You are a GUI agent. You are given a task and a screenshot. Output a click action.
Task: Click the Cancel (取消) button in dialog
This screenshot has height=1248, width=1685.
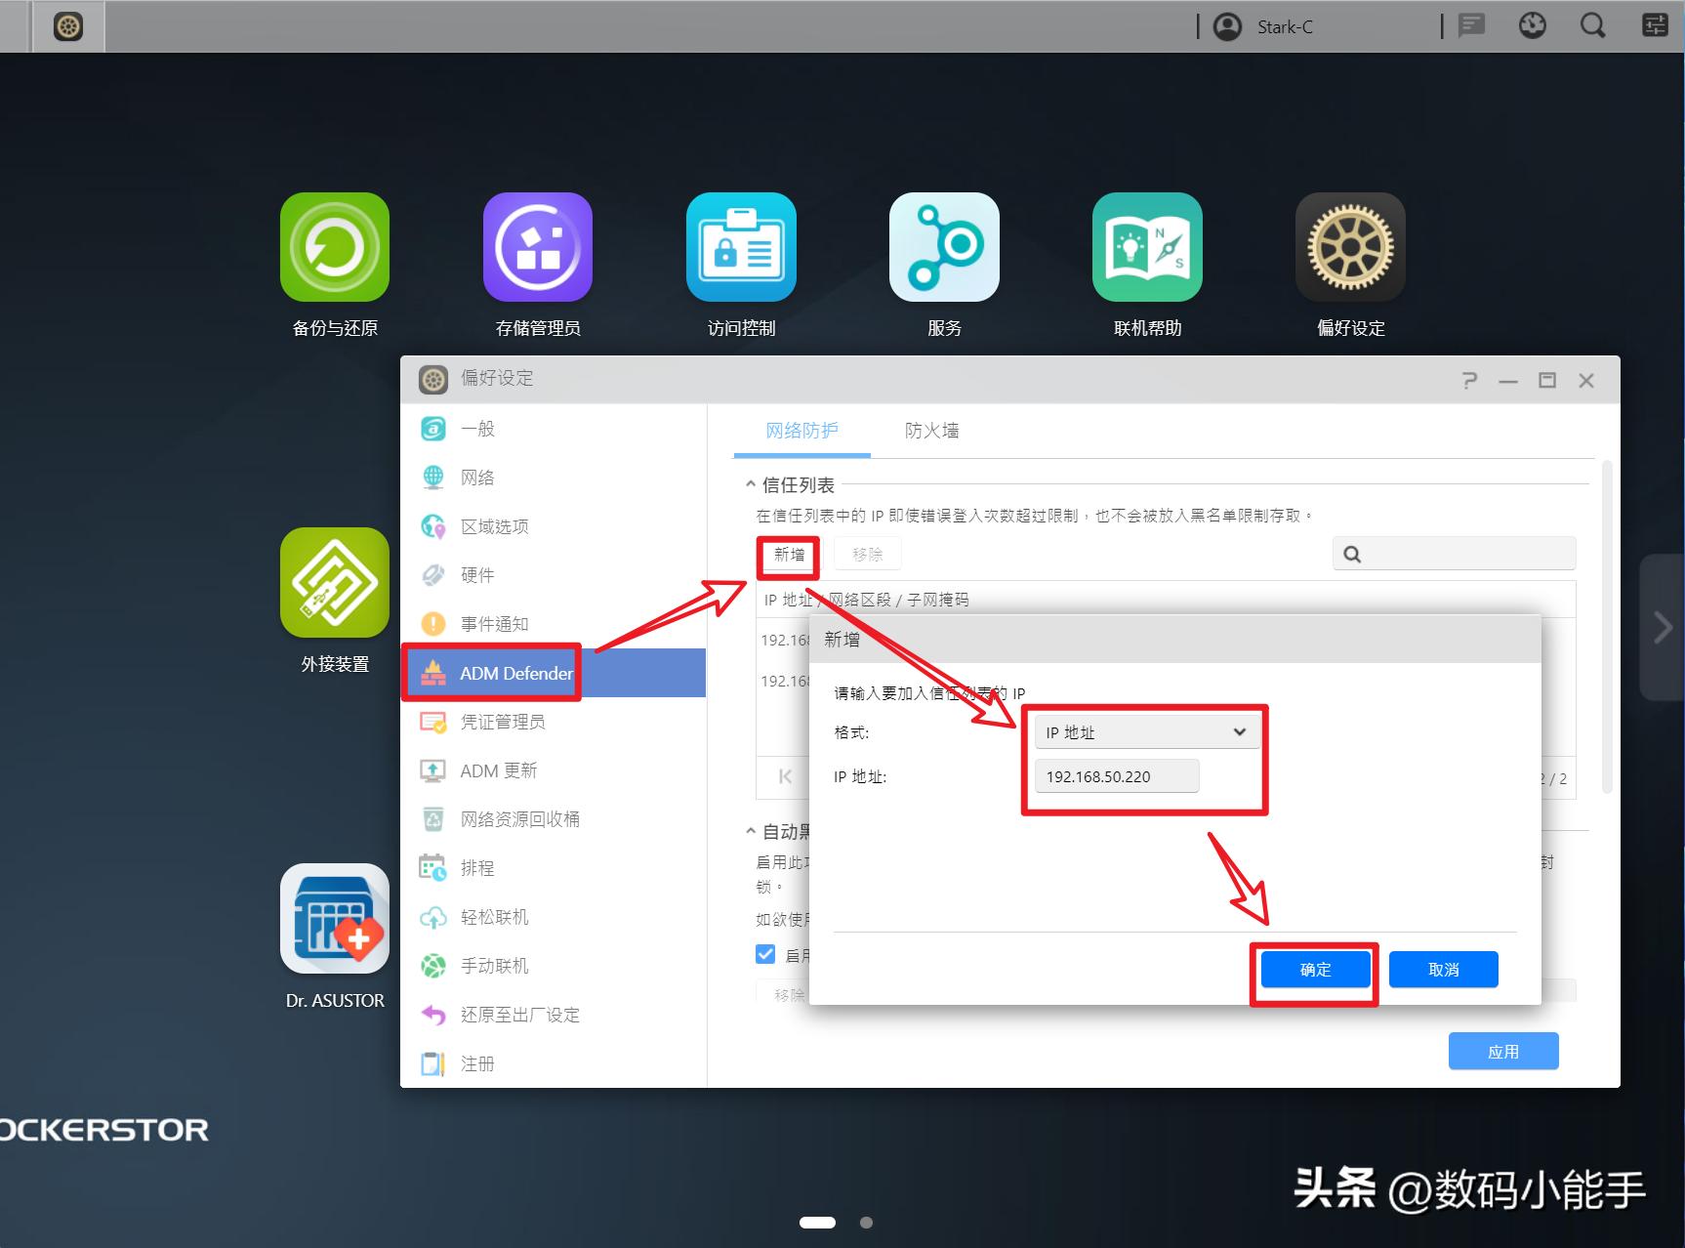click(x=1443, y=970)
